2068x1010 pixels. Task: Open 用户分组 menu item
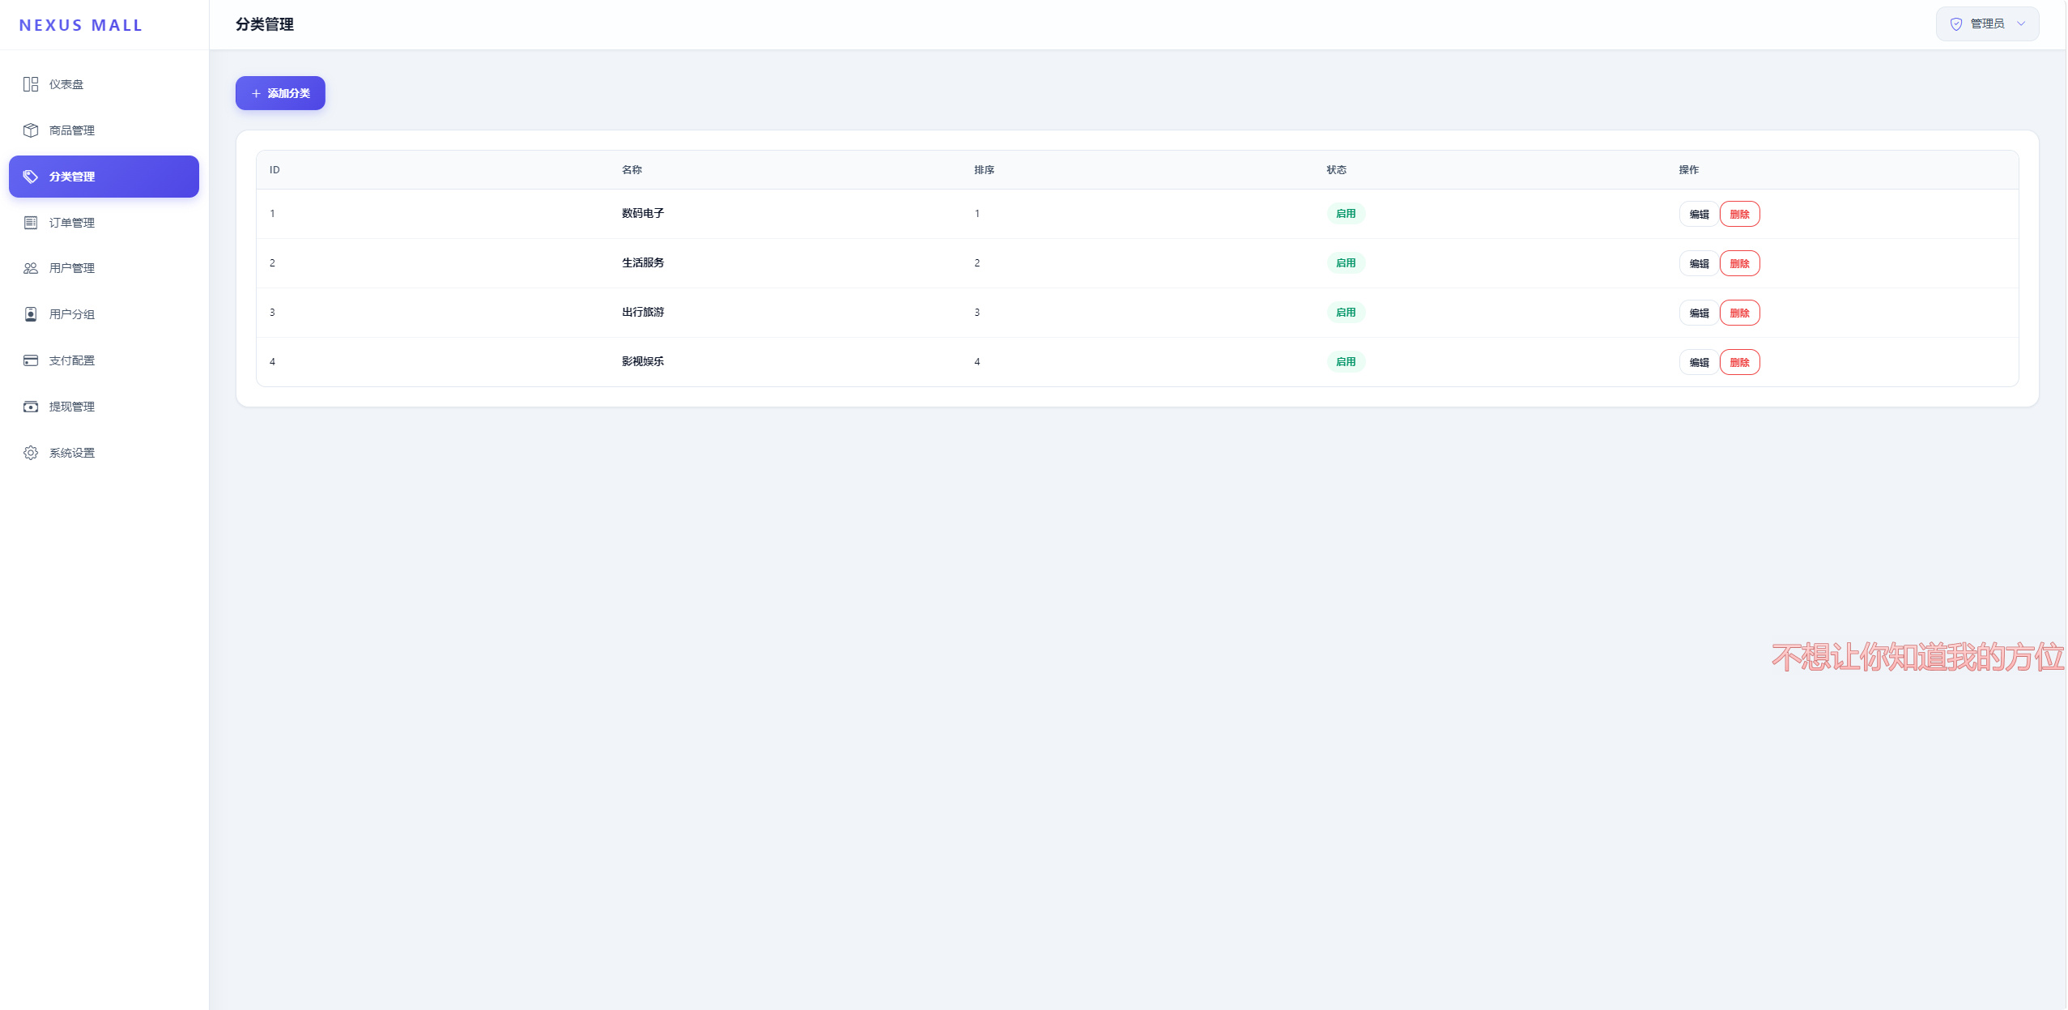coord(104,314)
